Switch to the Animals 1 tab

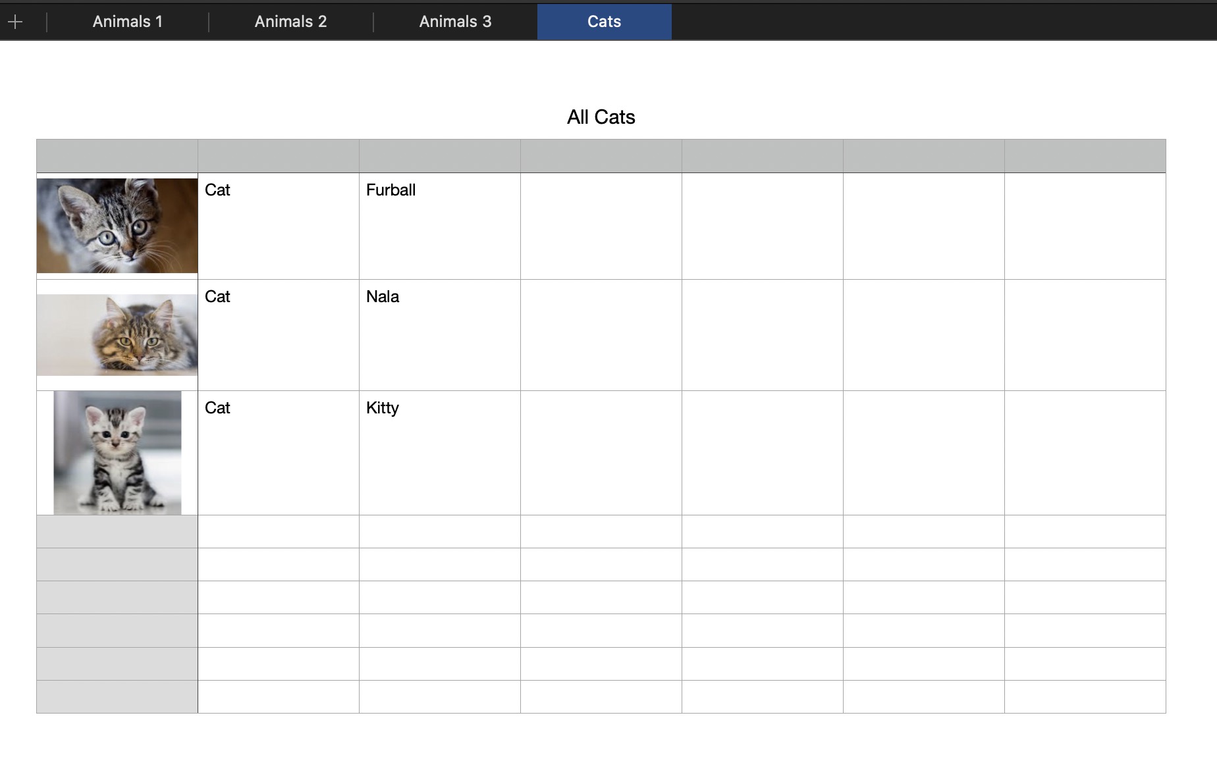click(127, 22)
